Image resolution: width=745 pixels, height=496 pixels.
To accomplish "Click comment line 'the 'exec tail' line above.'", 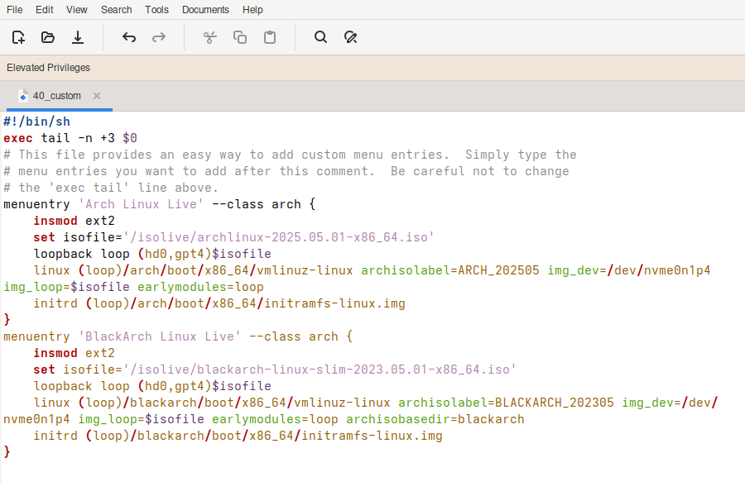I will (111, 188).
